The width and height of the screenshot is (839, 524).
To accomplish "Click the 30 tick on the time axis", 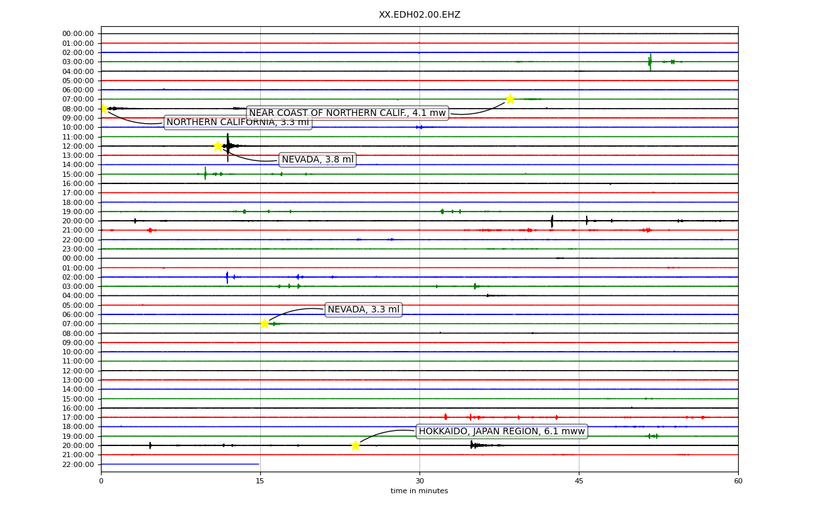I will tap(419, 481).
